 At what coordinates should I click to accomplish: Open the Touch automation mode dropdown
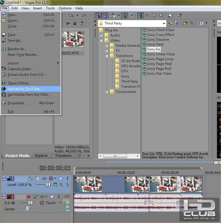pyautogui.click(x=60, y=203)
